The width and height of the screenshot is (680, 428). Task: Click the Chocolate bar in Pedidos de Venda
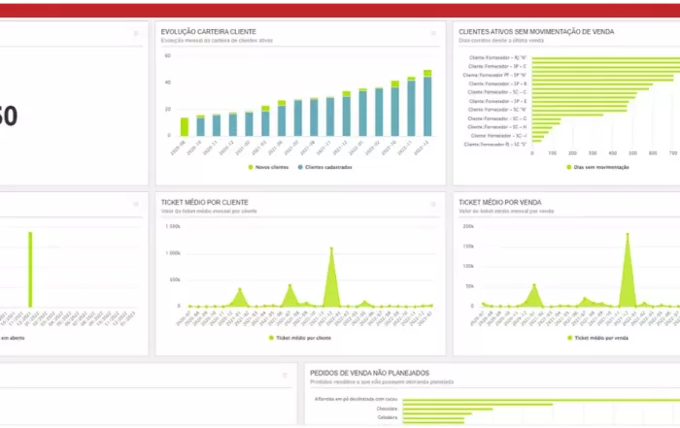(x=476, y=408)
